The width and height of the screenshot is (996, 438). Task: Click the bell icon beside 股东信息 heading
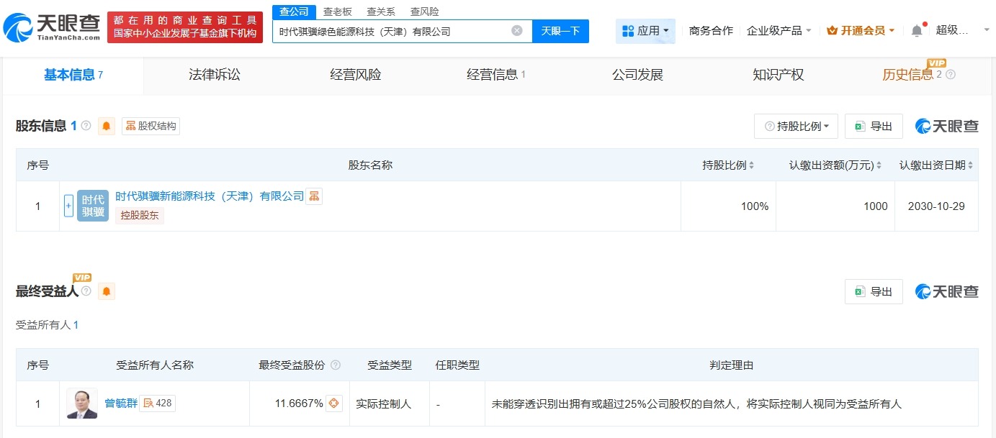[x=107, y=126]
